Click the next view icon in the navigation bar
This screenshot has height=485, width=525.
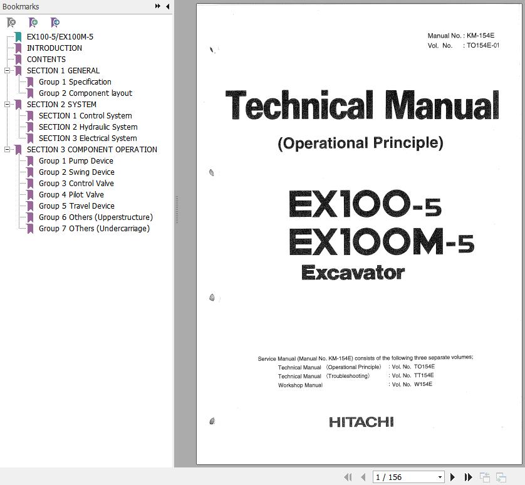point(501,477)
